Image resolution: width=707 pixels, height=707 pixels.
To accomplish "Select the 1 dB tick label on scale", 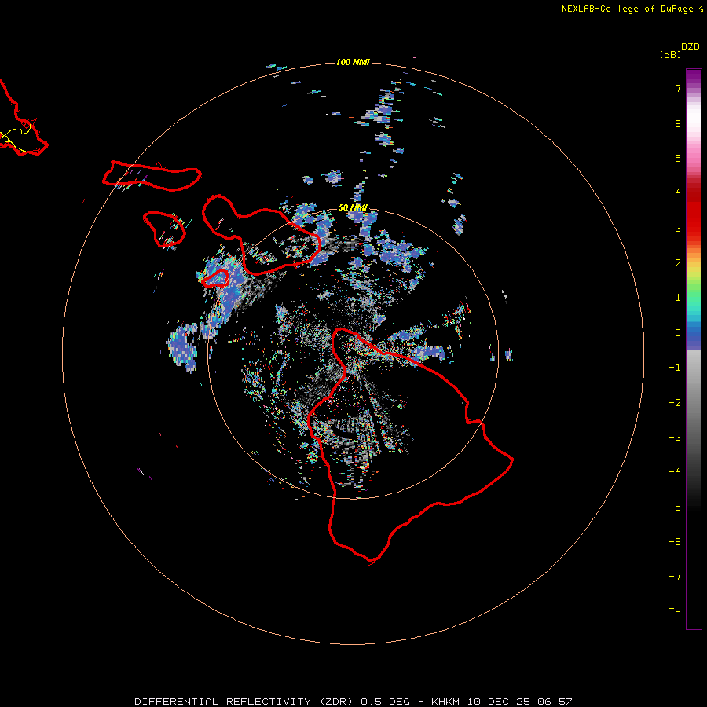I will pos(678,298).
